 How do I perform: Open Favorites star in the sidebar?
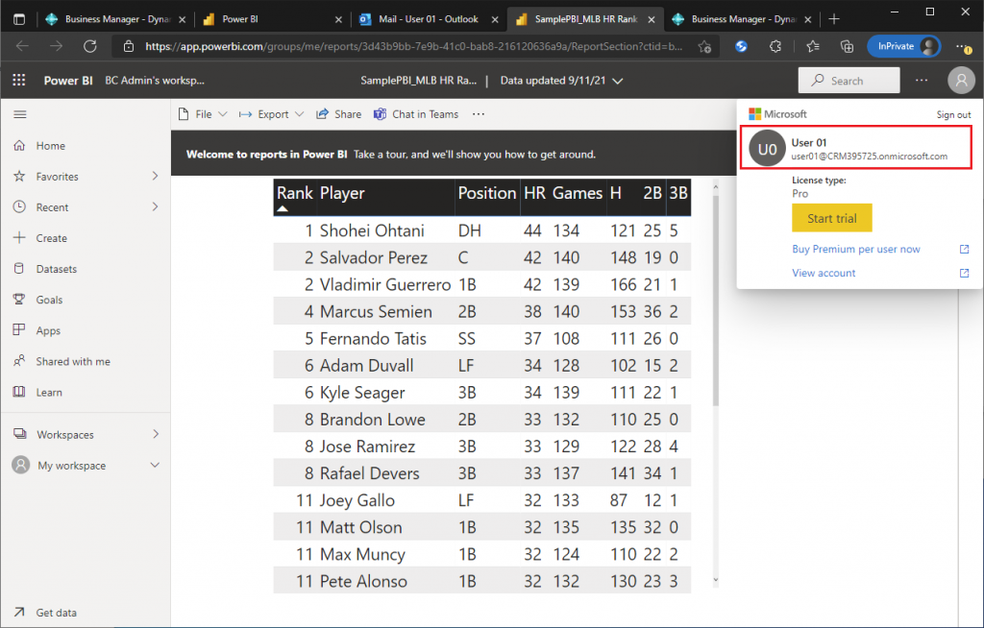pos(19,177)
